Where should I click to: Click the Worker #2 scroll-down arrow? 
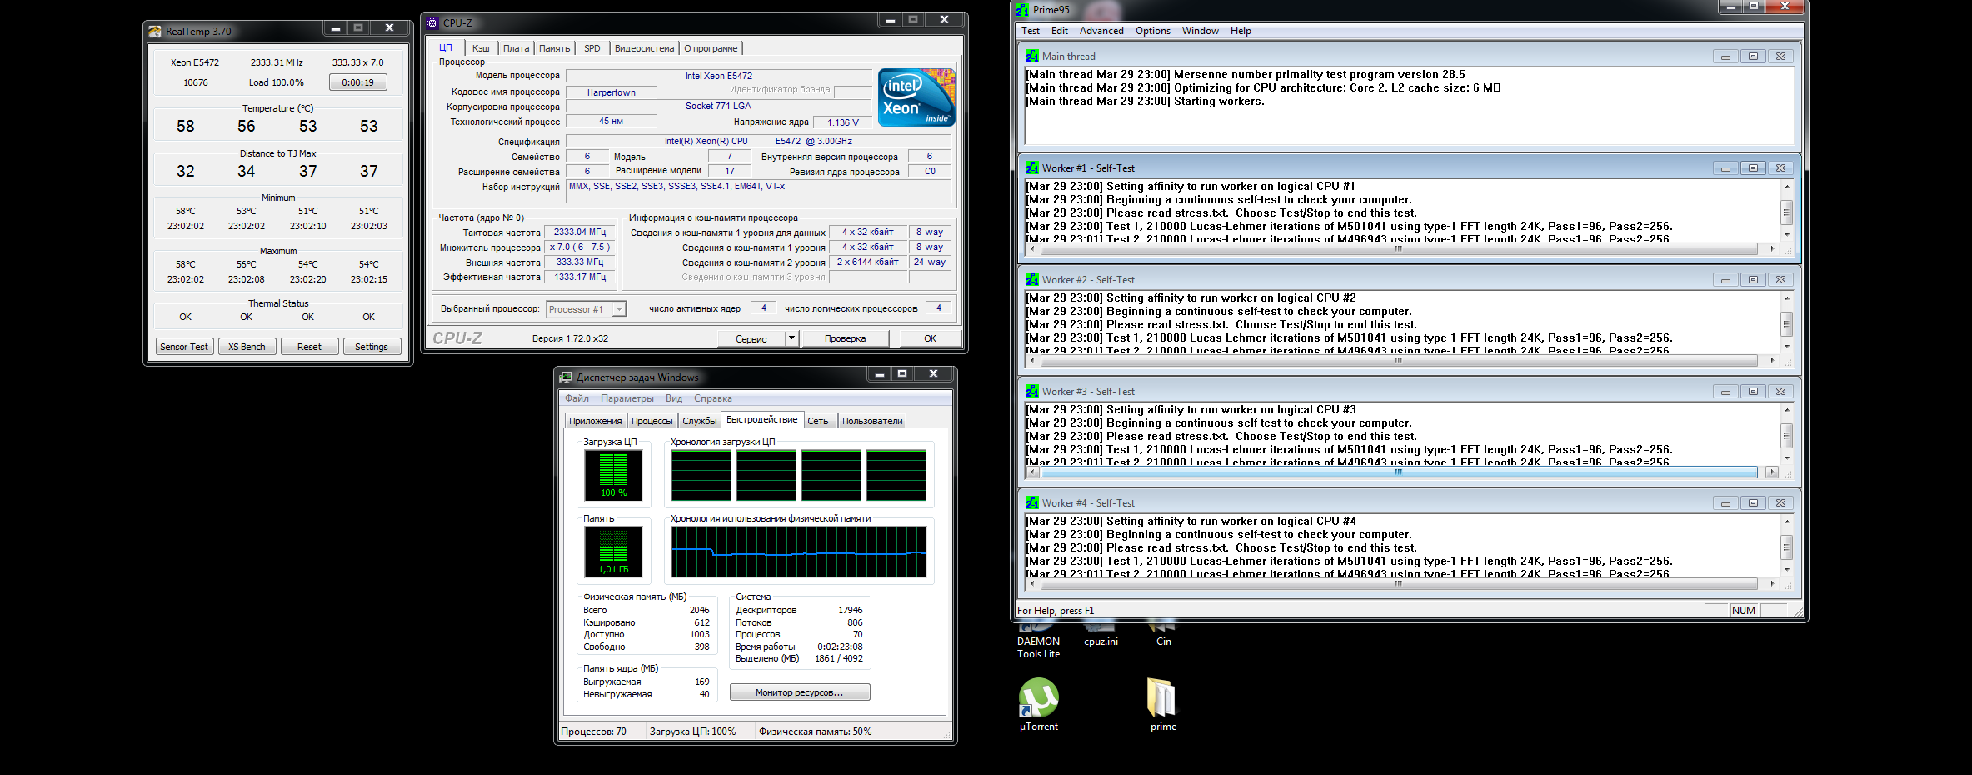point(1786,347)
